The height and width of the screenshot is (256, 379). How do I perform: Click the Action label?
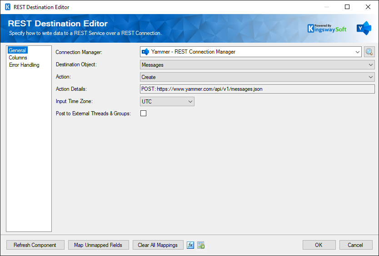point(63,77)
